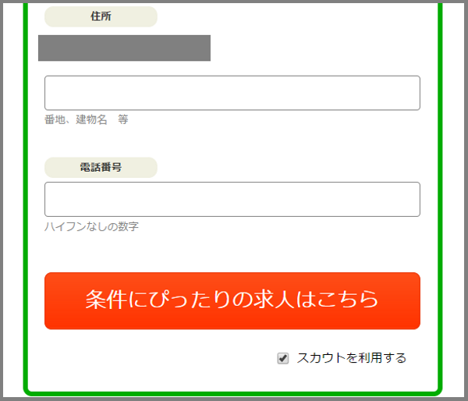Click the スカウトを利用する label text
468x401 pixels.
click(352, 358)
